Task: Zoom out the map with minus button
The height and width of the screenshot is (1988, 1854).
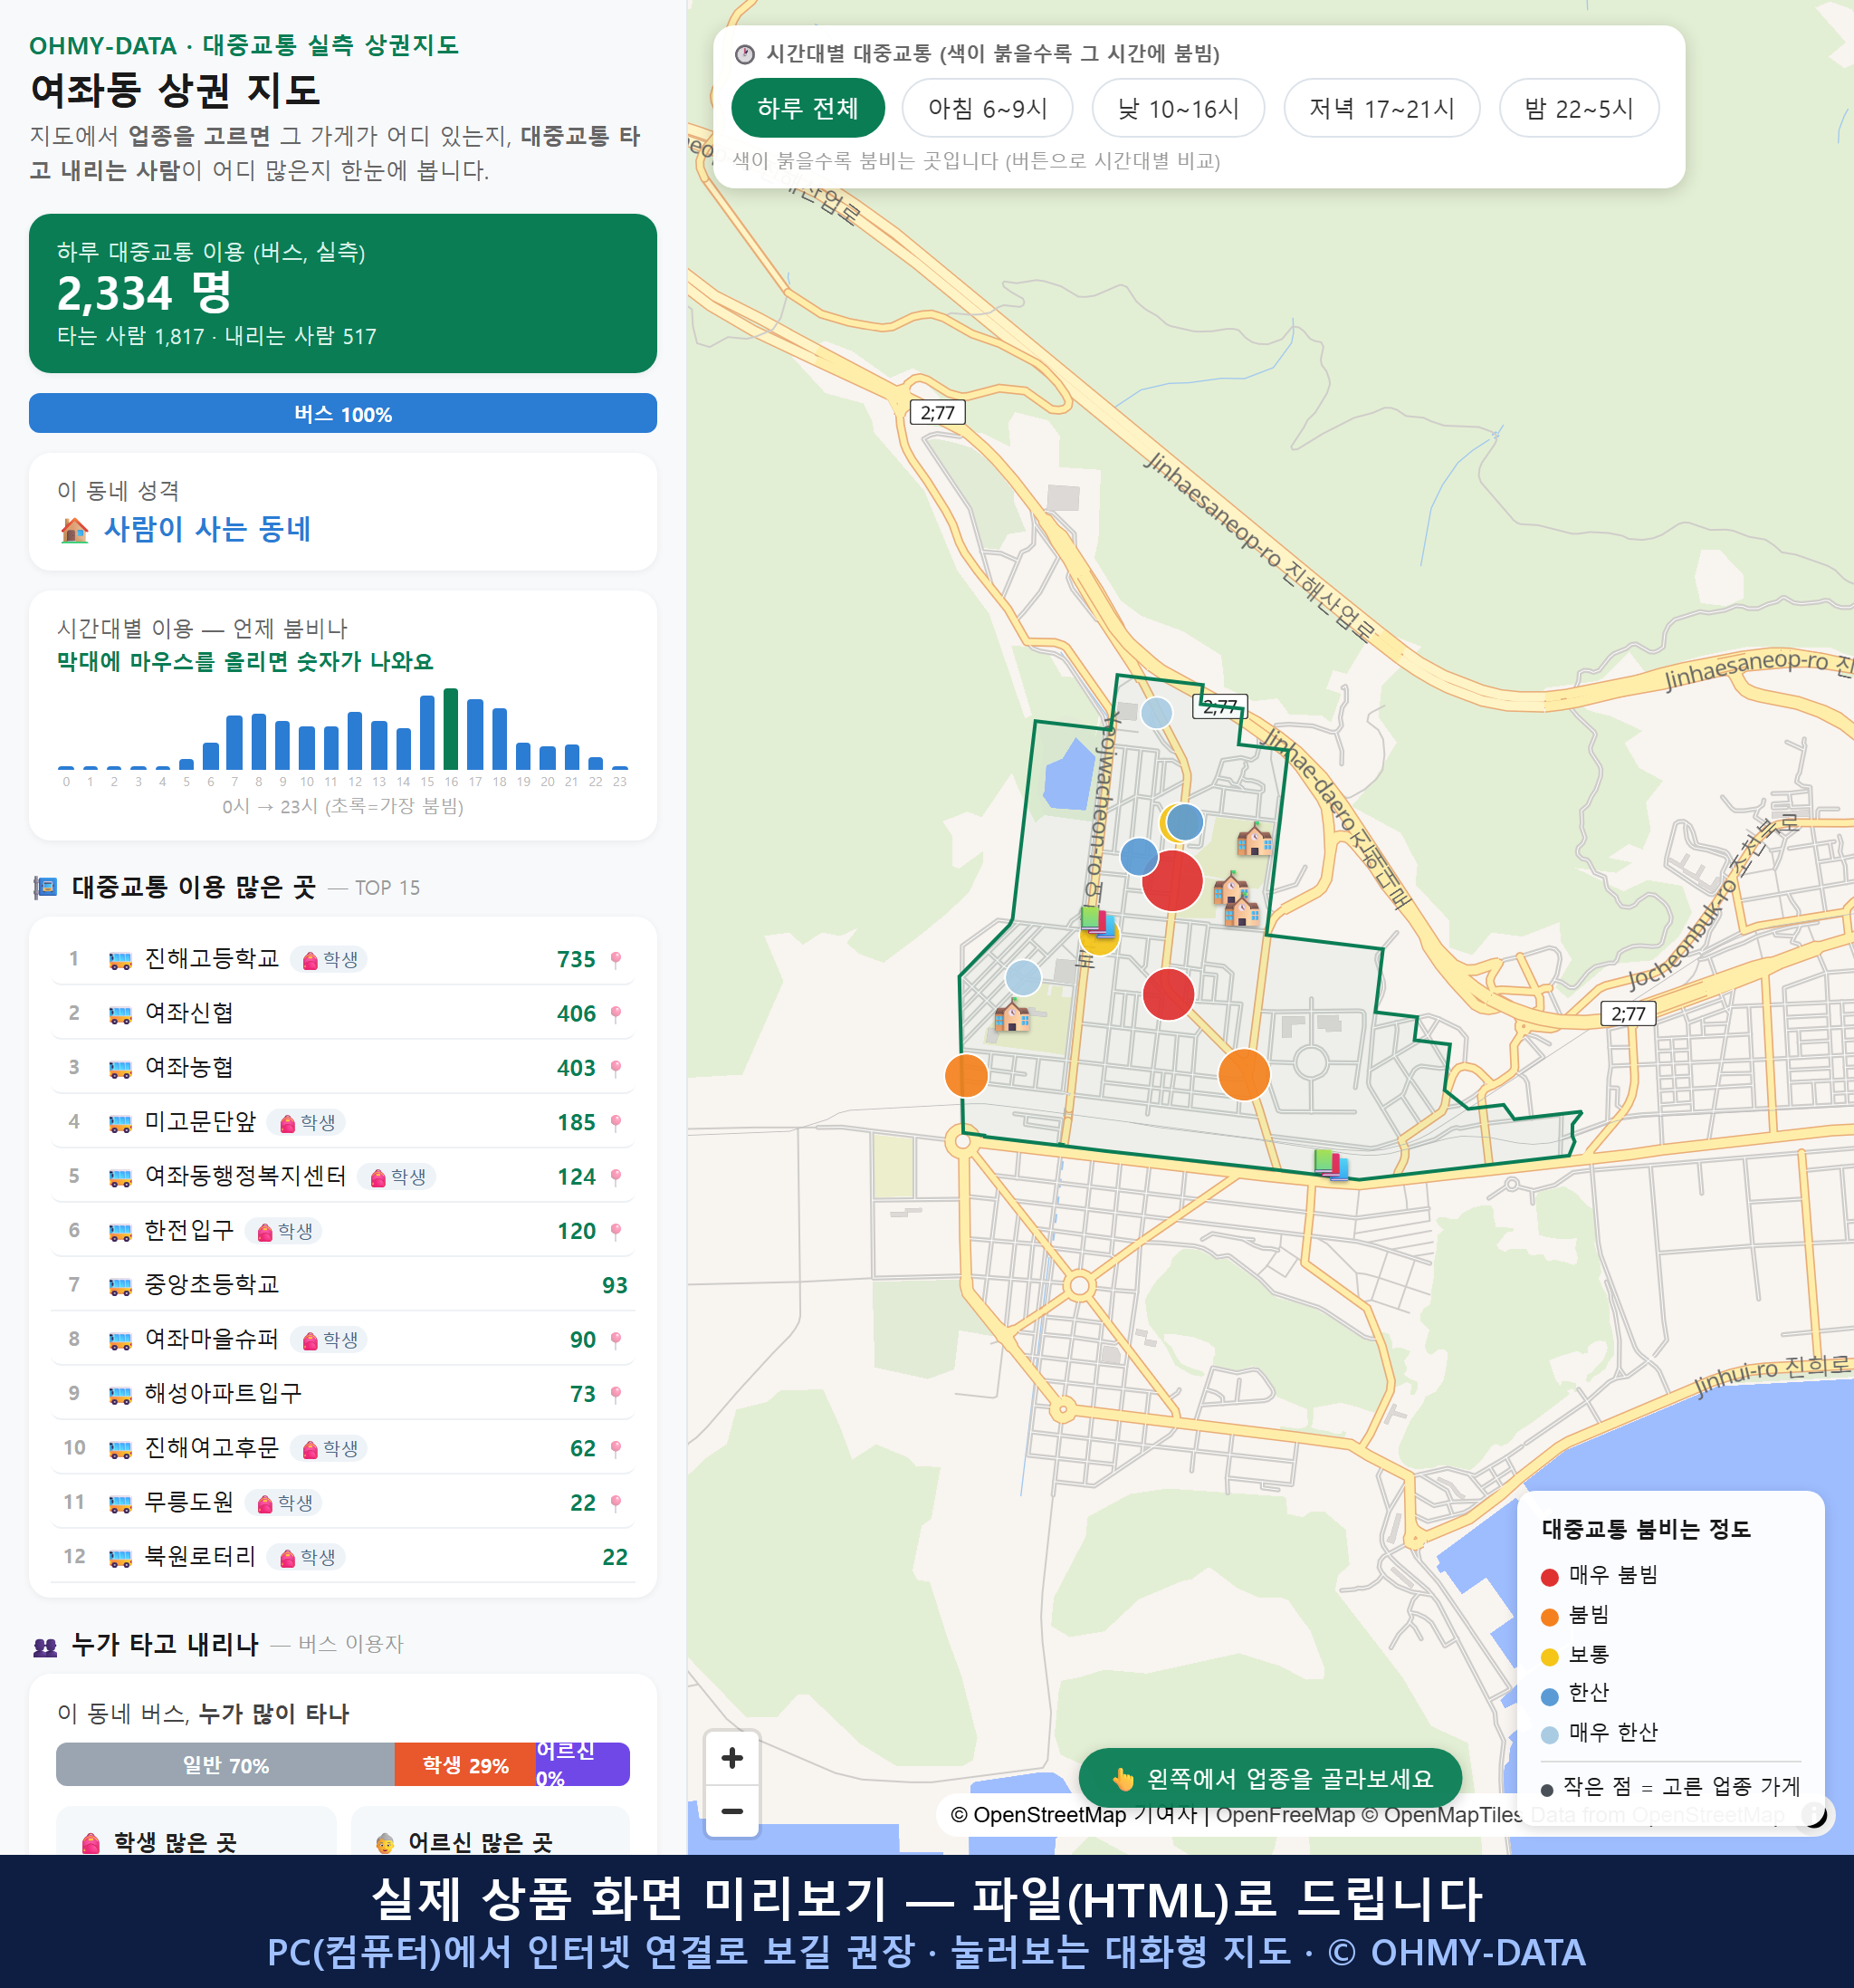Action: [x=731, y=1811]
